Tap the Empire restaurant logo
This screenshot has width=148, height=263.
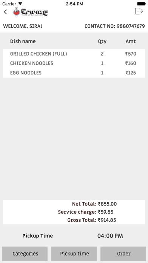click(31, 12)
